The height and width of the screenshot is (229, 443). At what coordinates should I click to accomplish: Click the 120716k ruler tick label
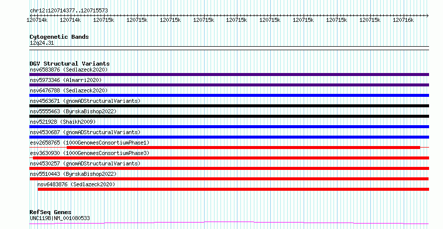404,20
